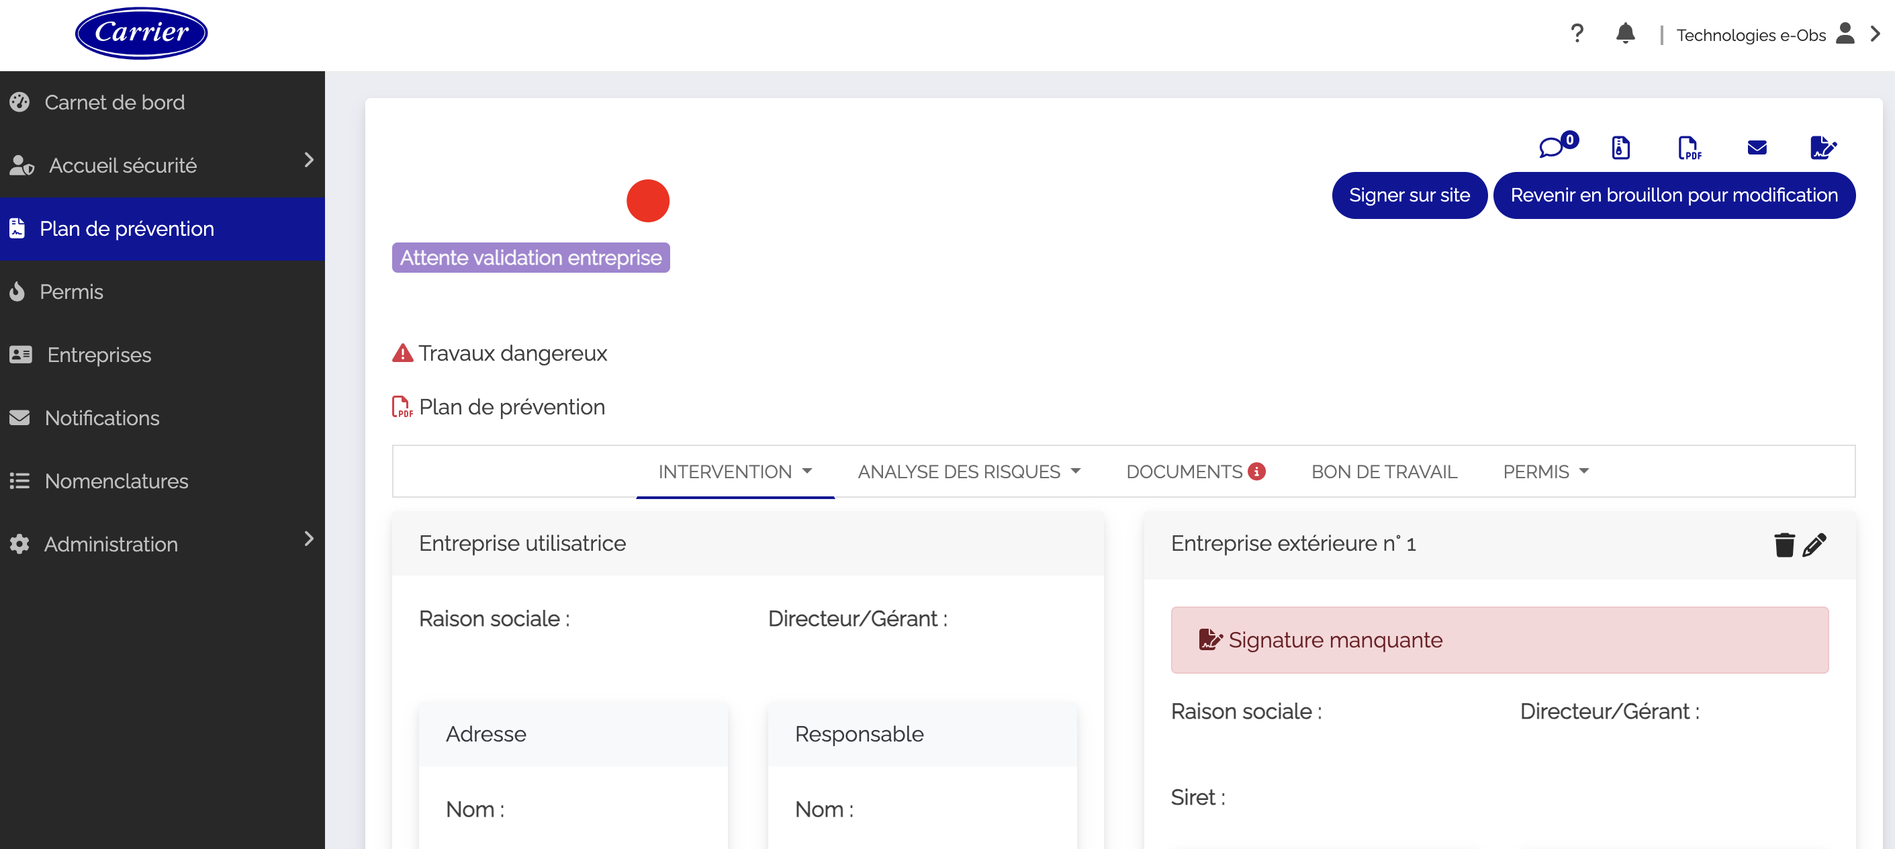The image size is (1895, 849).
Task: Click the Signature manquante alert
Action: point(1499,640)
